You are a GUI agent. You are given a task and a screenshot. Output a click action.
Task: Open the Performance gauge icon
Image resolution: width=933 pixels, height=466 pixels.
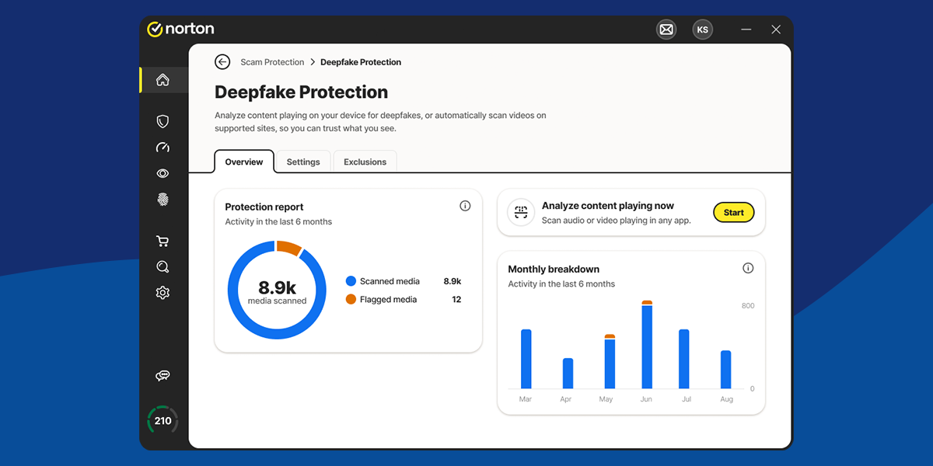click(x=162, y=148)
